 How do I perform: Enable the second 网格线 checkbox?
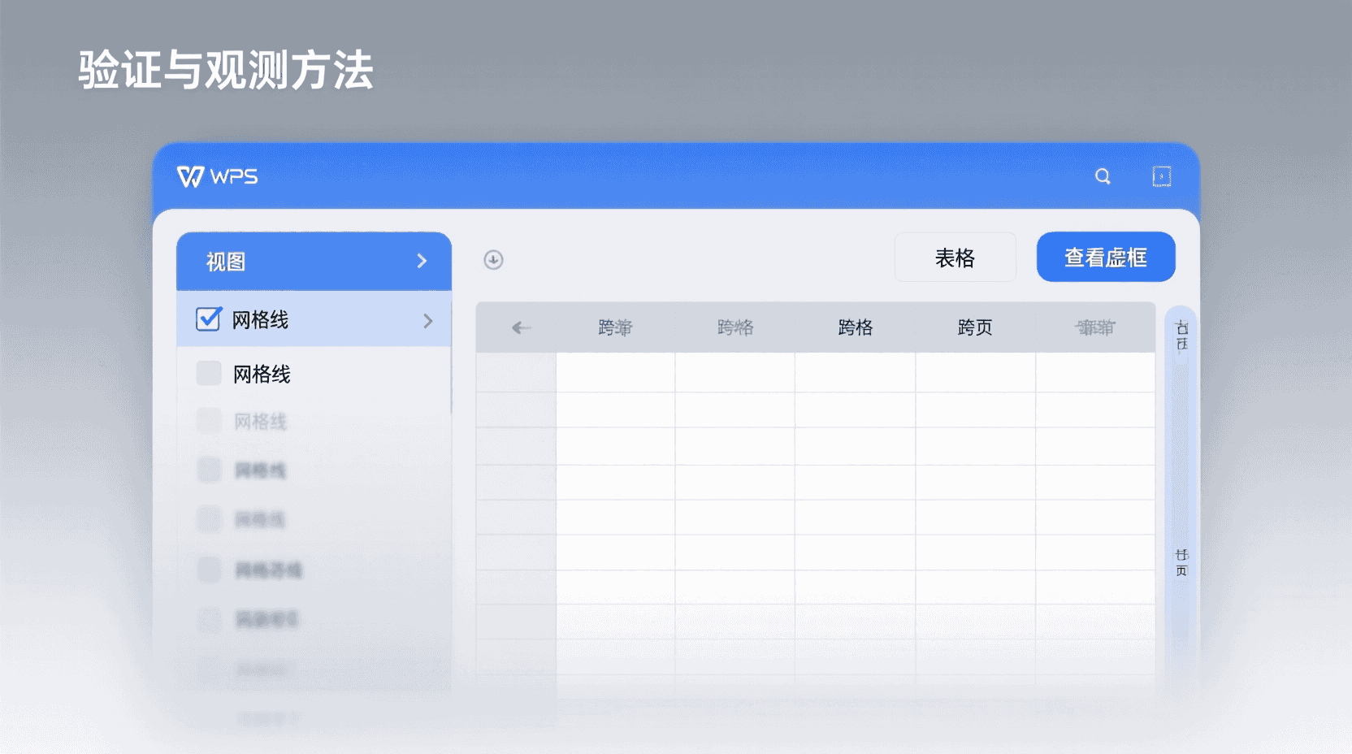click(x=208, y=374)
